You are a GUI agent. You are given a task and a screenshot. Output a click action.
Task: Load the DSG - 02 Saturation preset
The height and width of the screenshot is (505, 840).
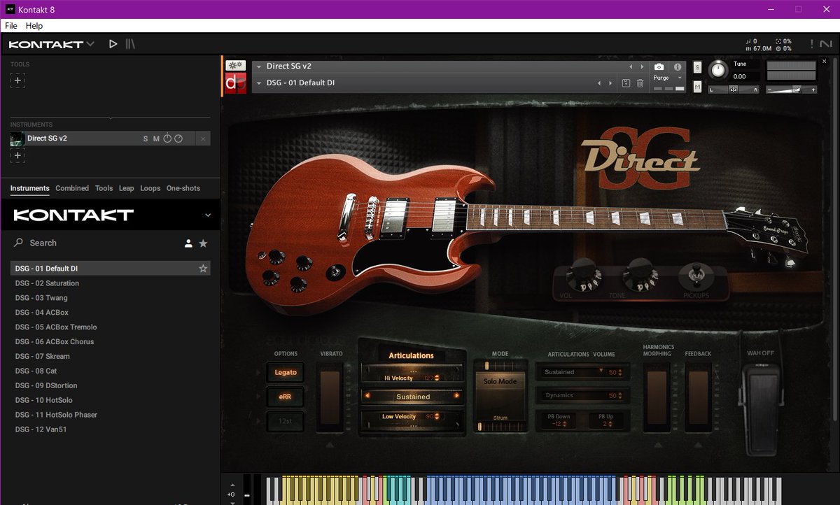[x=110, y=283]
